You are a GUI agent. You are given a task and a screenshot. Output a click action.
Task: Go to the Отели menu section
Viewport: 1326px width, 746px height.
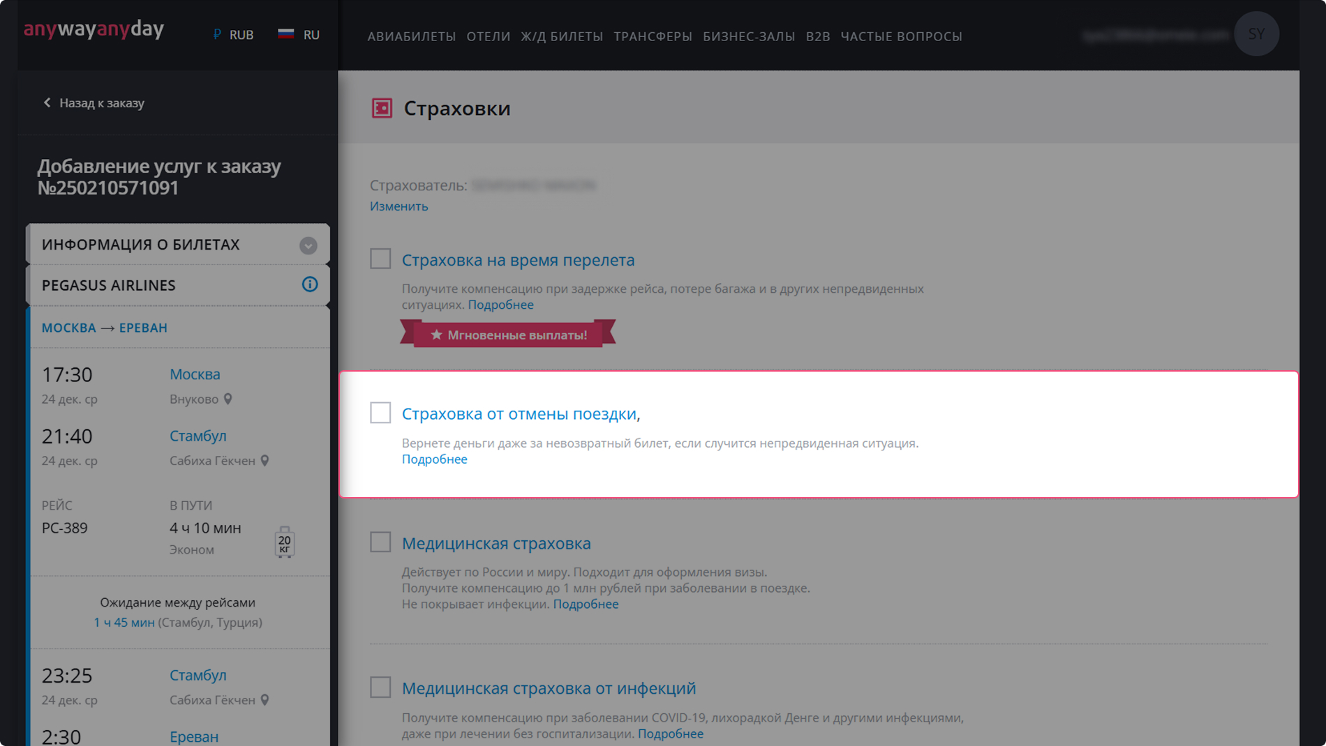coord(488,36)
